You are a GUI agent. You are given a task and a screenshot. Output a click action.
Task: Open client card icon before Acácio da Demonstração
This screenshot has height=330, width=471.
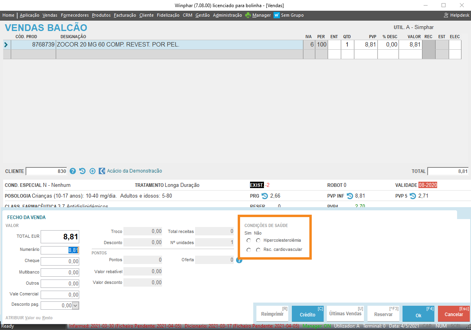click(102, 171)
